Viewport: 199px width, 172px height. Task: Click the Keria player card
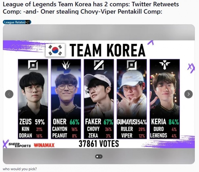click(165, 99)
